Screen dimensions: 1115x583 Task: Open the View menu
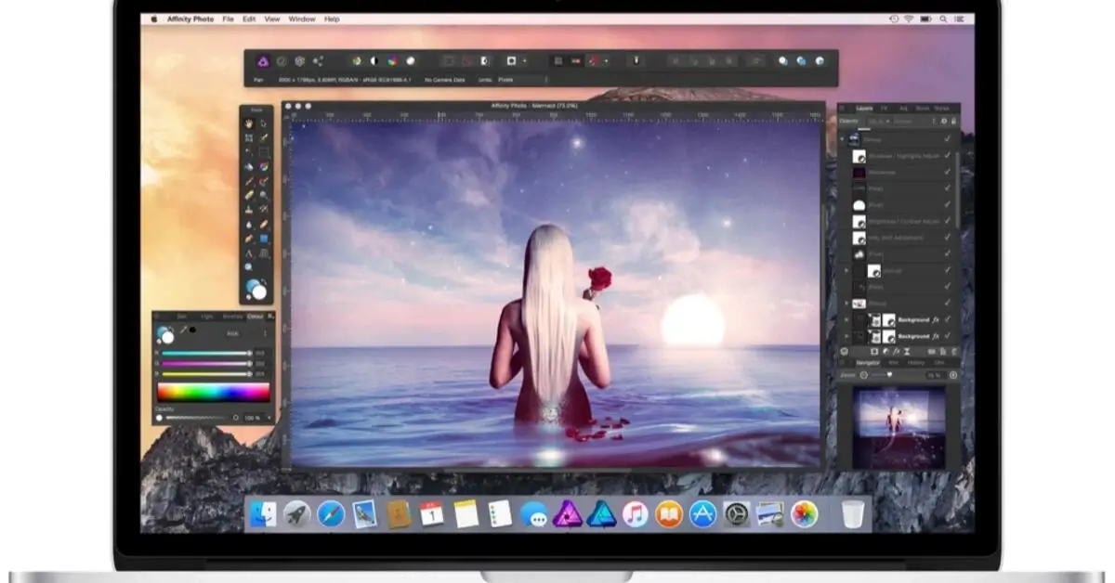(272, 19)
